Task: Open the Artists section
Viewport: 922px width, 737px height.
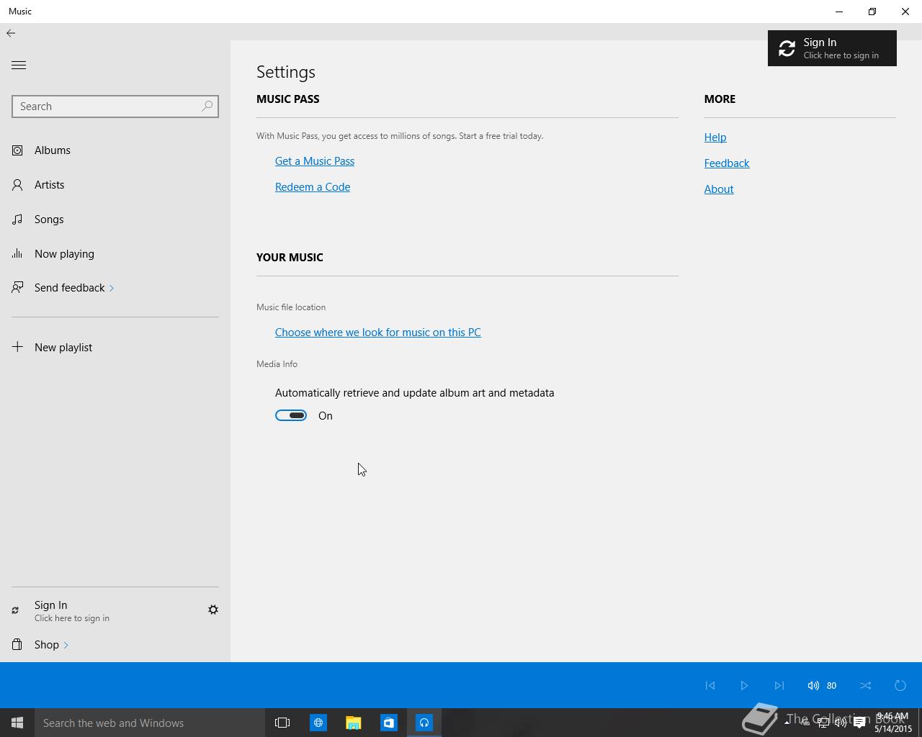Action: click(x=115, y=184)
